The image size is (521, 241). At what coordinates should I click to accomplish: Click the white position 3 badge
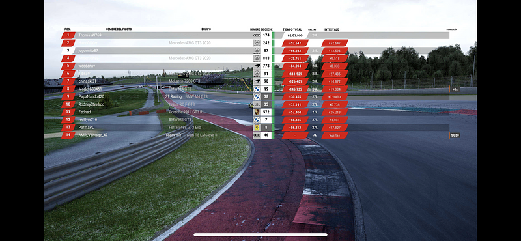click(x=68, y=51)
